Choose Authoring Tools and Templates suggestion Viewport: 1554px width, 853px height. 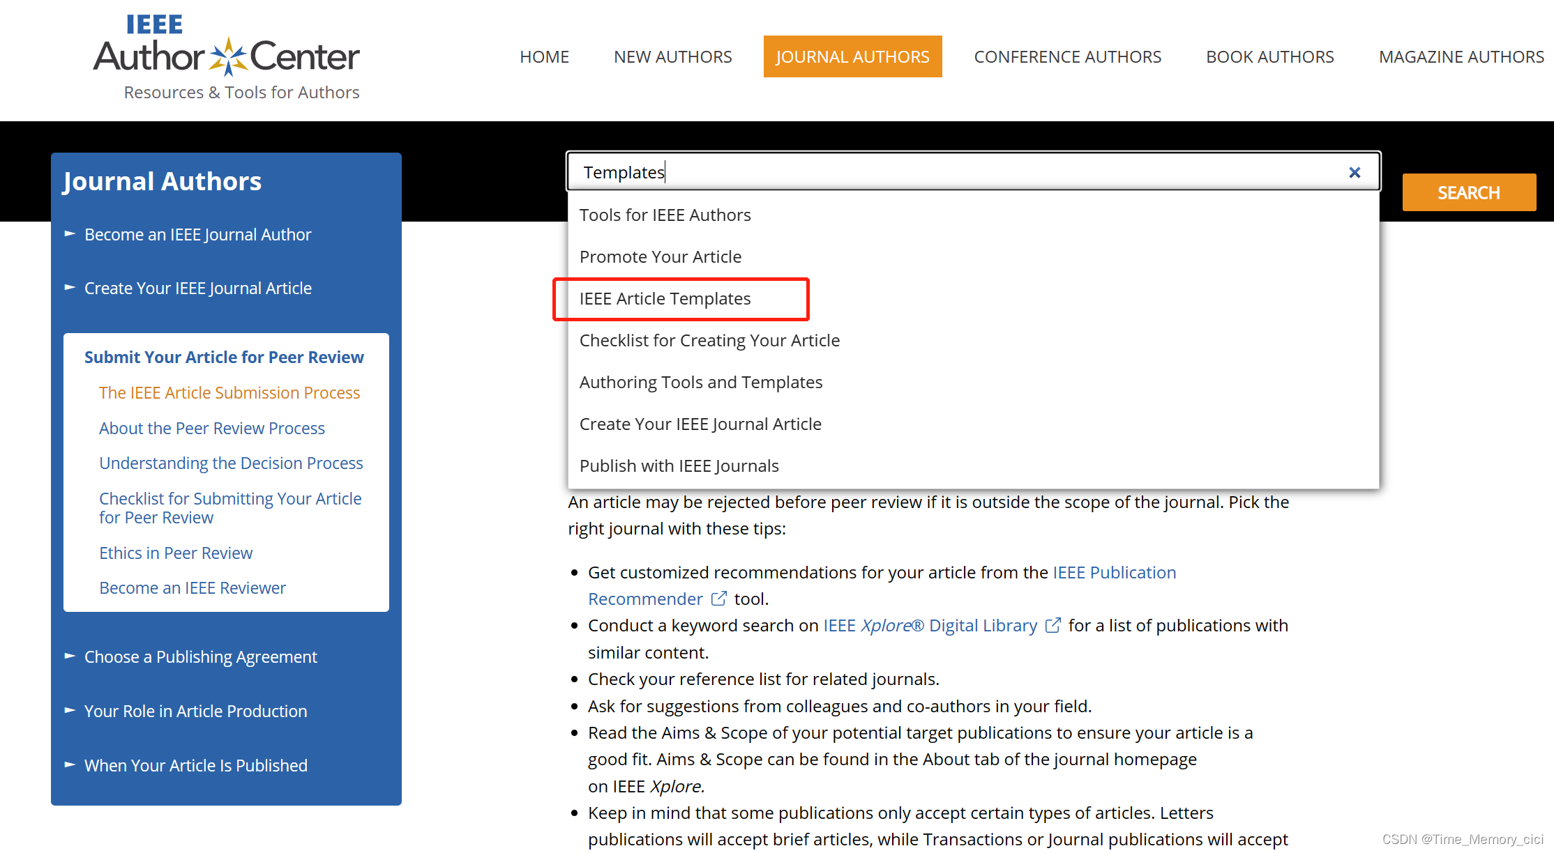pyautogui.click(x=700, y=383)
